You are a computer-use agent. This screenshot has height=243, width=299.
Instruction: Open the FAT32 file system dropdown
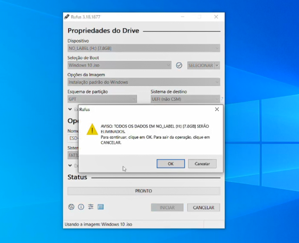tap(73, 155)
